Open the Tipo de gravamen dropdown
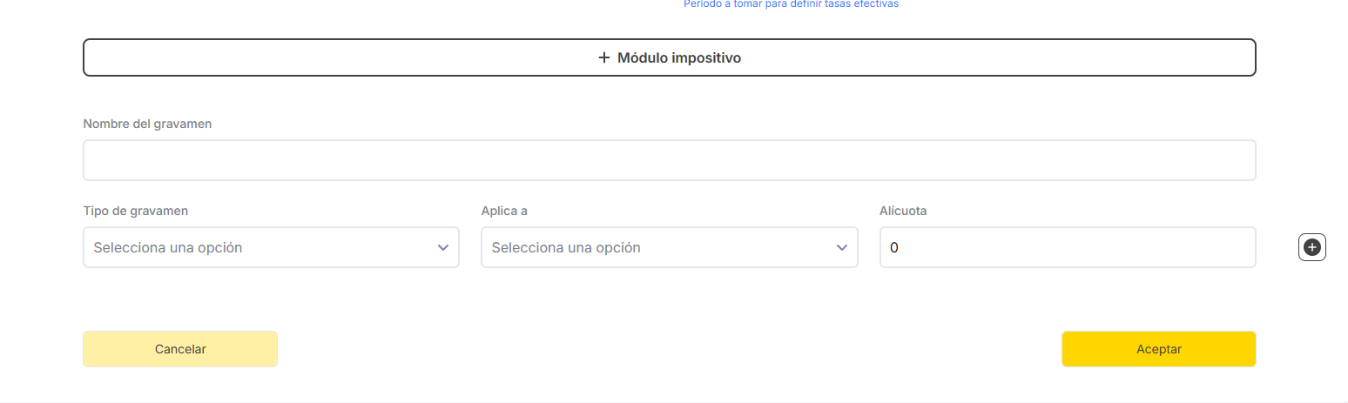The width and height of the screenshot is (1348, 403). tap(271, 248)
